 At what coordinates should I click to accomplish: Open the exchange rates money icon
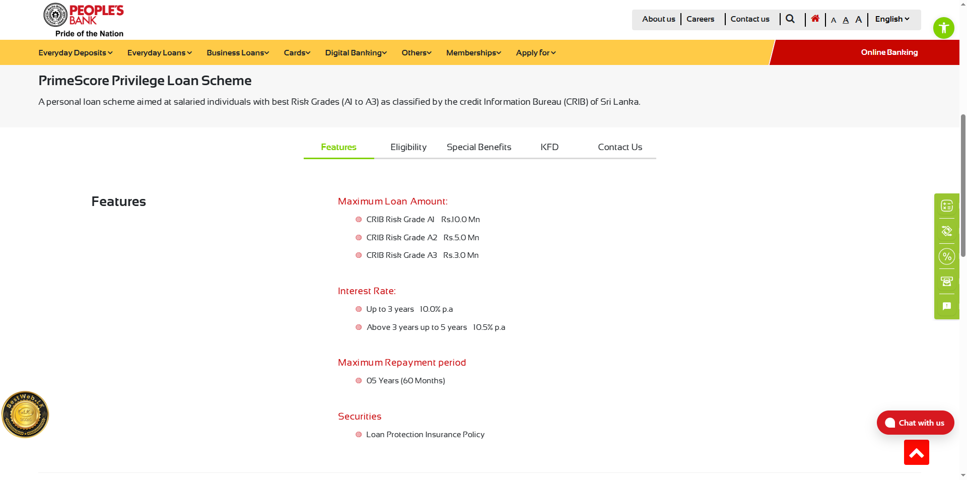947,231
